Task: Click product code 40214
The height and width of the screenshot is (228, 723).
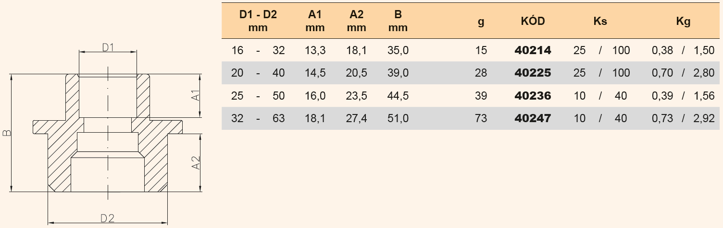Action: (x=533, y=50)
